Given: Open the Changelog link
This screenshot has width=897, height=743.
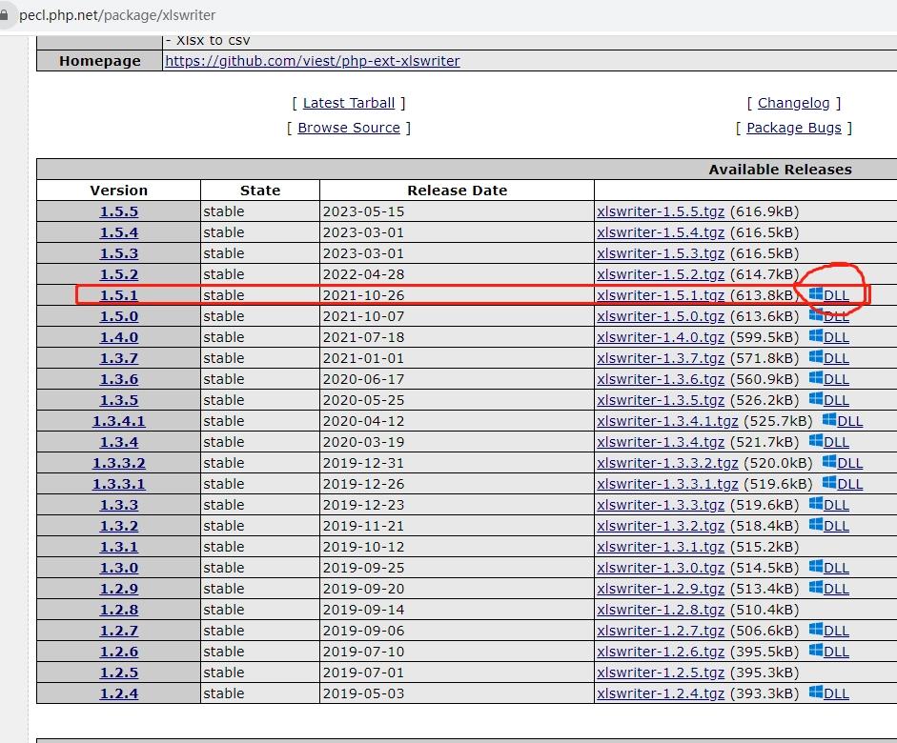Looking at the screenshot, I should coord(793,103).
